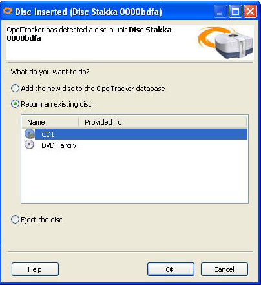Screen dimensions: 261x285
Task: Dismiss dialog with Cancel button
Action: (x=224, y=269)
